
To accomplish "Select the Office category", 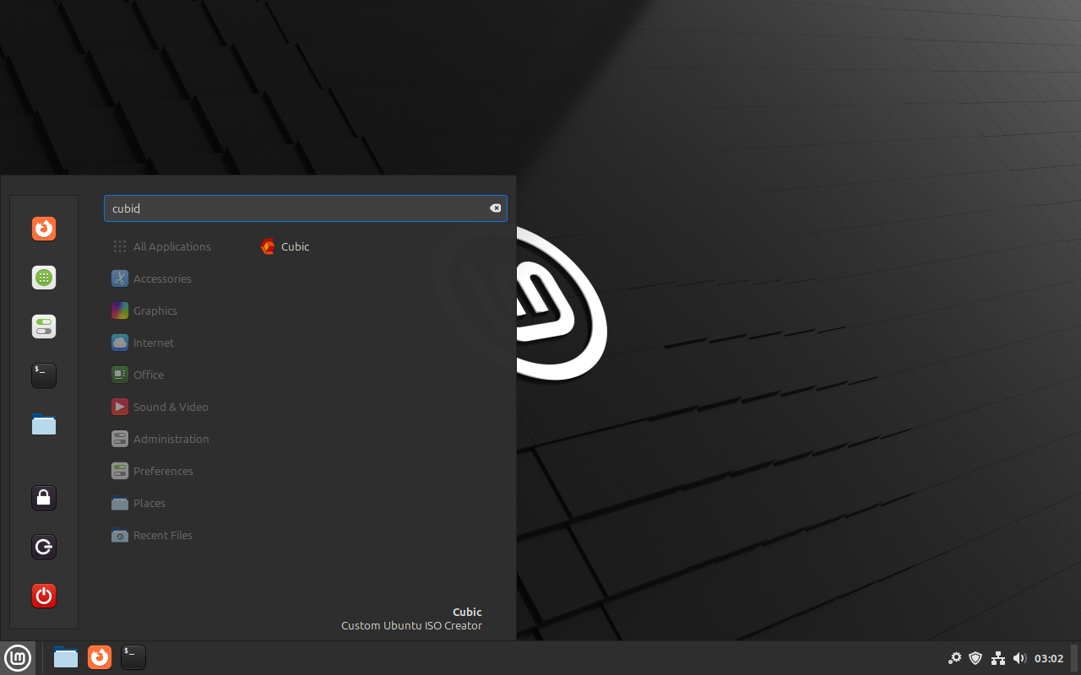I will click(138, 375).
